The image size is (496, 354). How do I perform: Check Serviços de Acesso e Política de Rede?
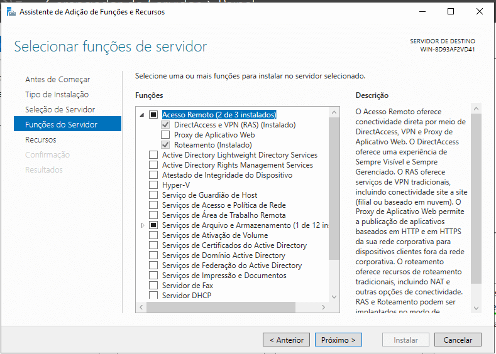pos(153,205)
